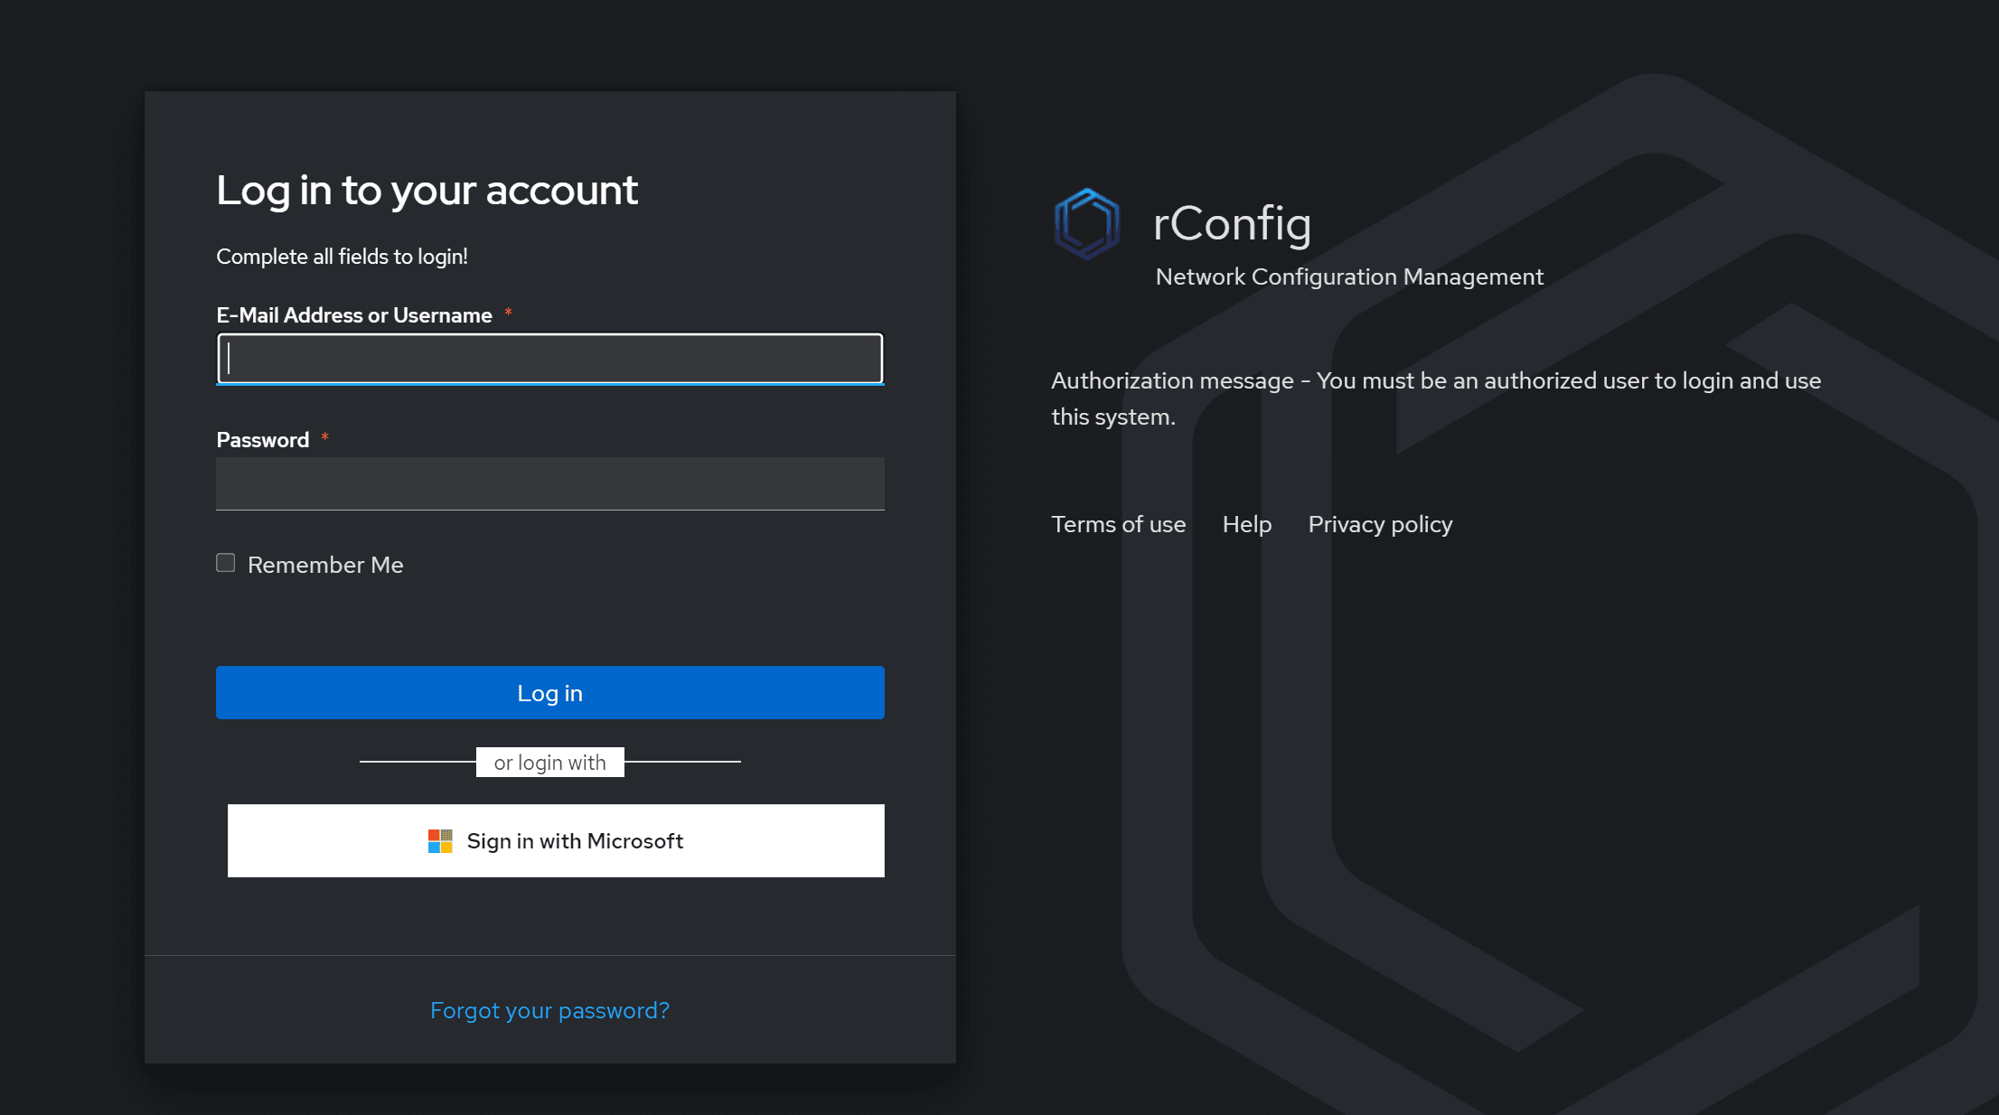Click the Remember Me label text
Image resolution: width=1999 pixels, height=1115 pixels.
point(325,565)
